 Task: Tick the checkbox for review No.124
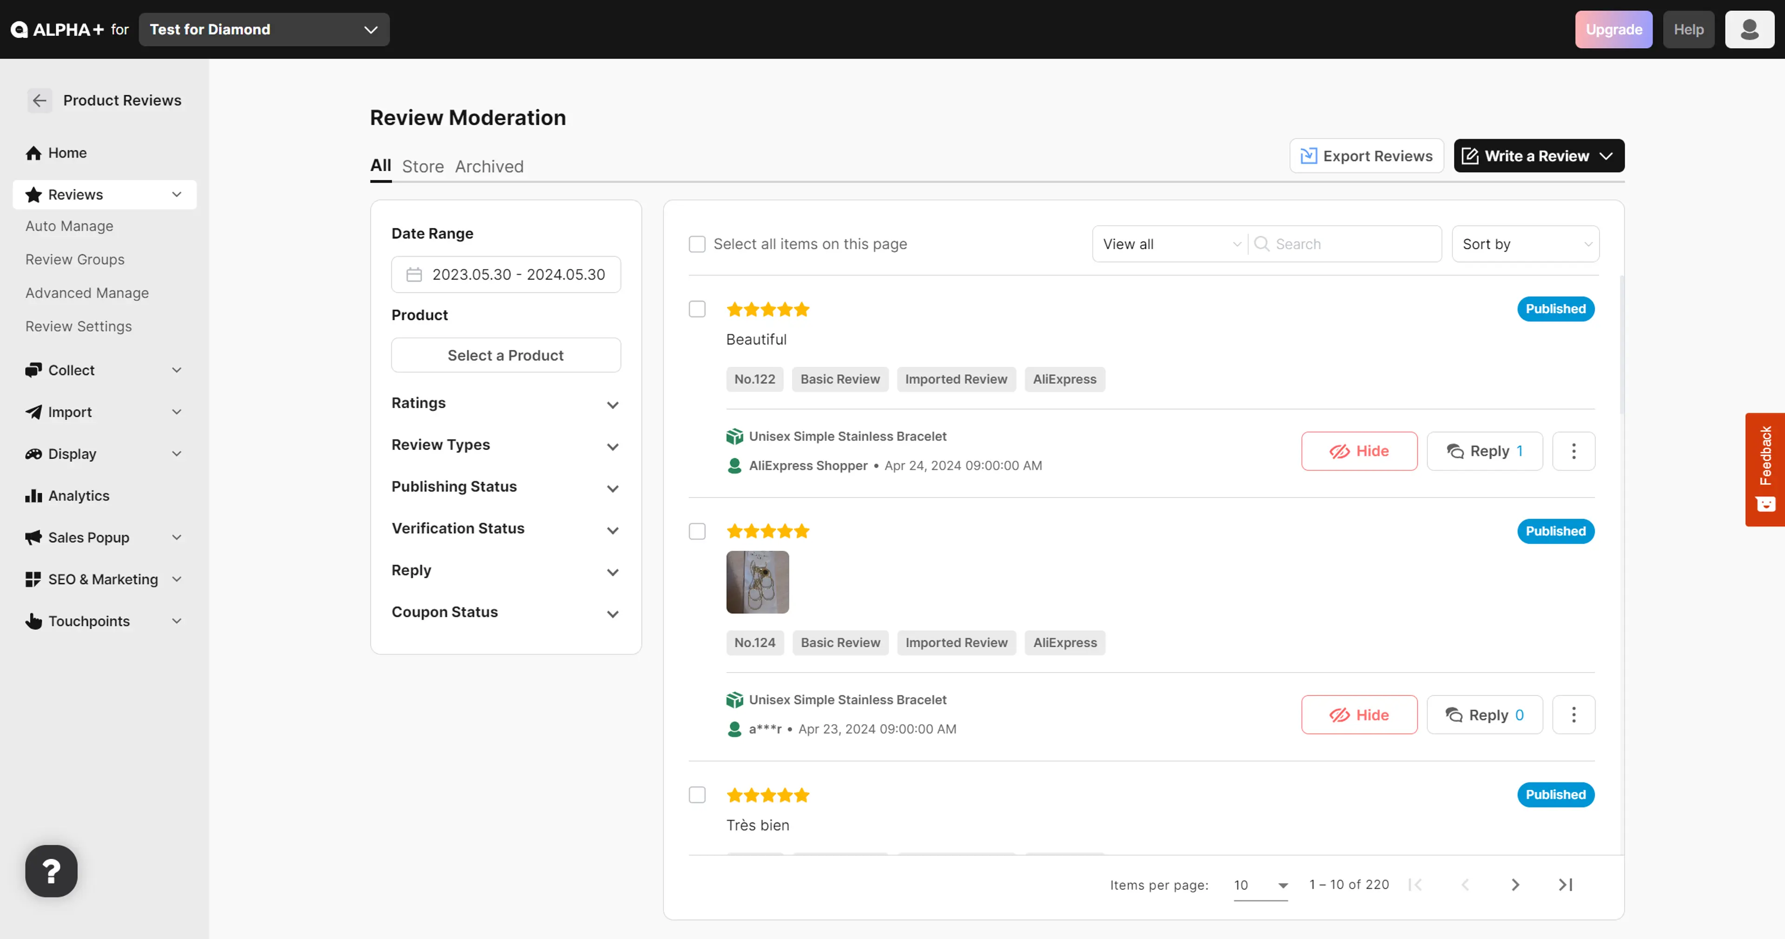(x=696, y=531)
